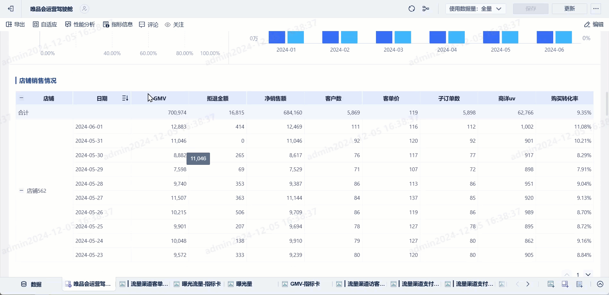The width and height of the screenshot is (609, 295).
Task: Click the 编辑 edit button
Action: (594, 24)
